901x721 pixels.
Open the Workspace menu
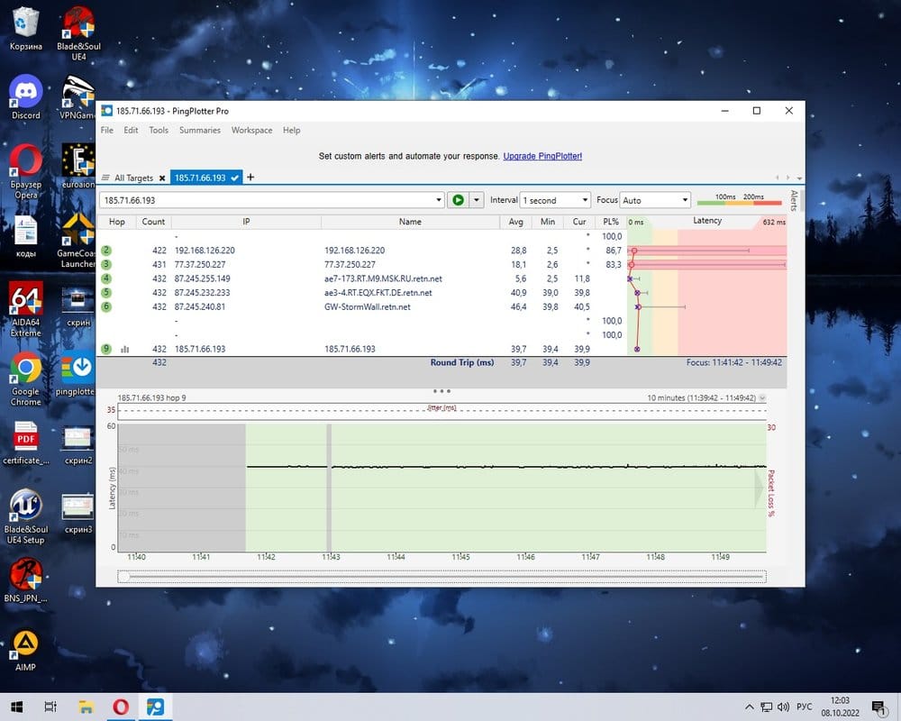pos(251,130)
